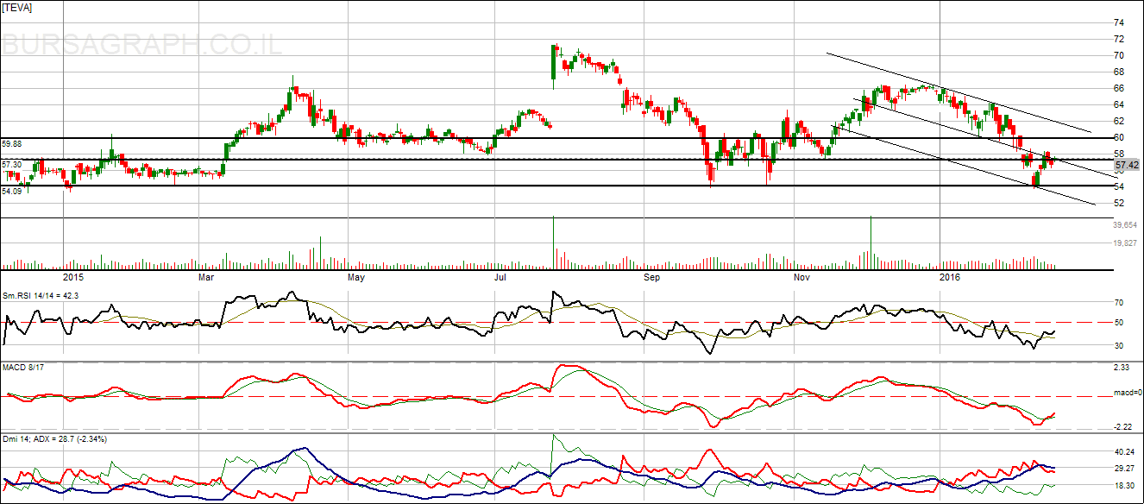
Task: Select 62 on the price axis
Action: click(x=1118, y=121)
